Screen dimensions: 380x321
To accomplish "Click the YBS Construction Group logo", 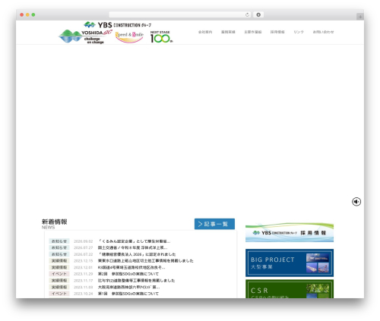I will (x=118, y=25).
